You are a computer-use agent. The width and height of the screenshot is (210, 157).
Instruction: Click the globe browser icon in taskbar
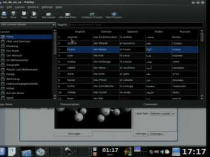tap(40, 152)
